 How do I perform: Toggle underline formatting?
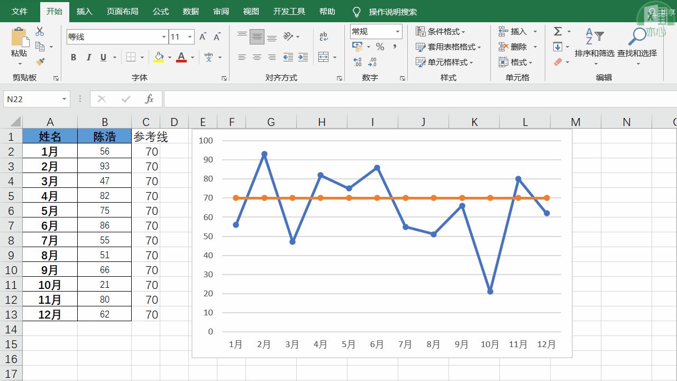coord(103,57)
